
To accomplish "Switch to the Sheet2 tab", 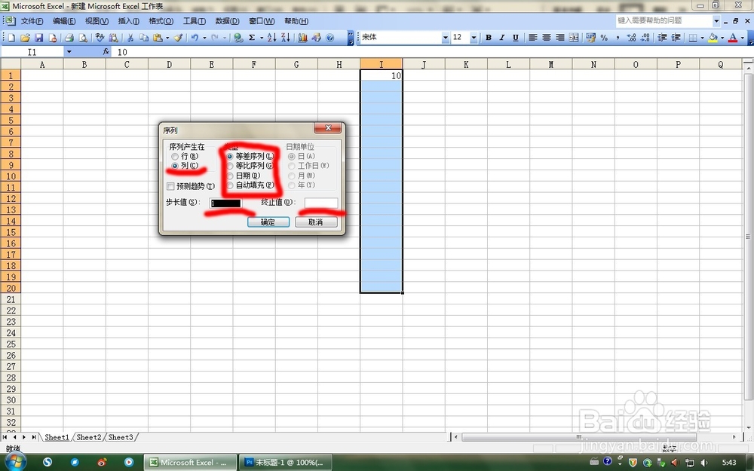I will click(89, 437).
